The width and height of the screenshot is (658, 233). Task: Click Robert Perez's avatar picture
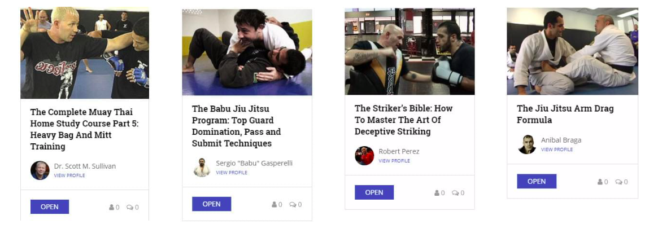(364, 156)
